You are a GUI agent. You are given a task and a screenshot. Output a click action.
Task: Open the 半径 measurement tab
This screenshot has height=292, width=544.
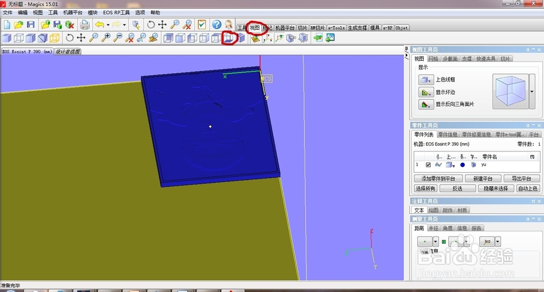(434, 228)
